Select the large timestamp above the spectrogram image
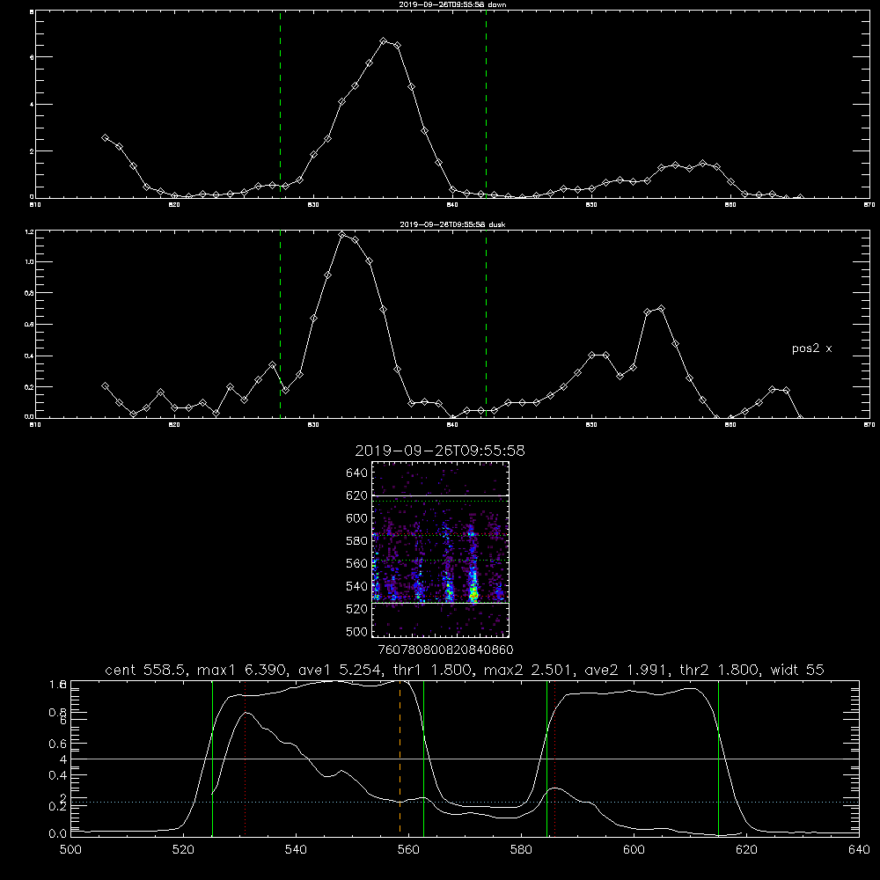 [440, 451]
